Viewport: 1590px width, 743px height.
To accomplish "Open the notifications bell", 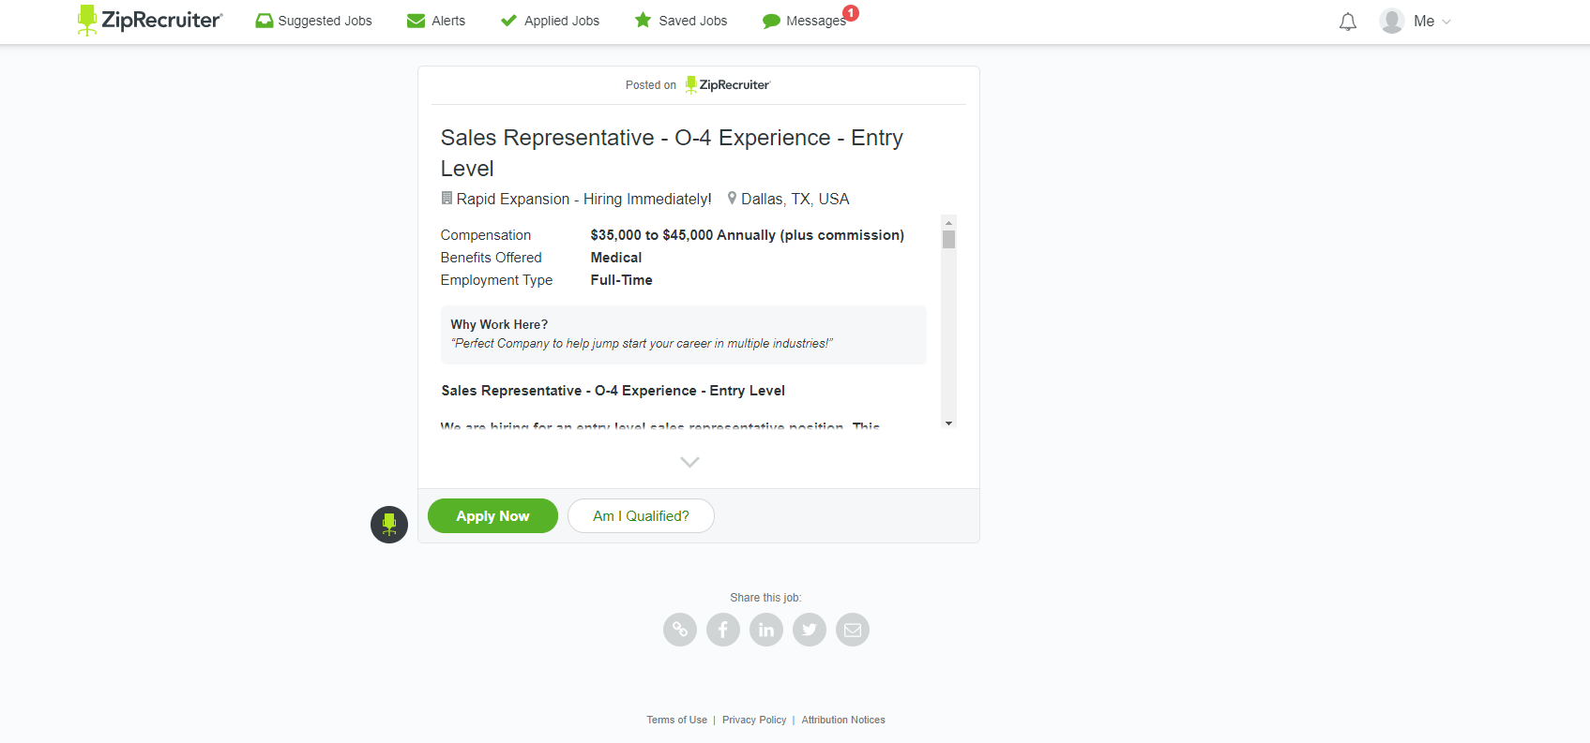I will 1347,22.
